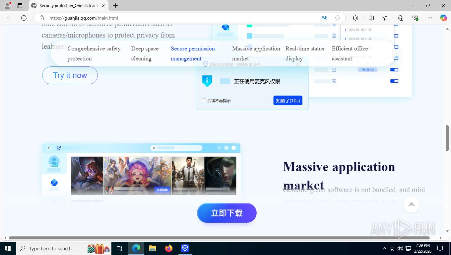Open Edge settings and more menu
The height and width of the screenshot is (255, 451).
[x=430, y=18]
